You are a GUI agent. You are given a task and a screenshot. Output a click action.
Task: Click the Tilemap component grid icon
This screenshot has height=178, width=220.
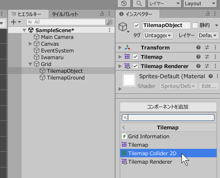(x=127, y=56)
